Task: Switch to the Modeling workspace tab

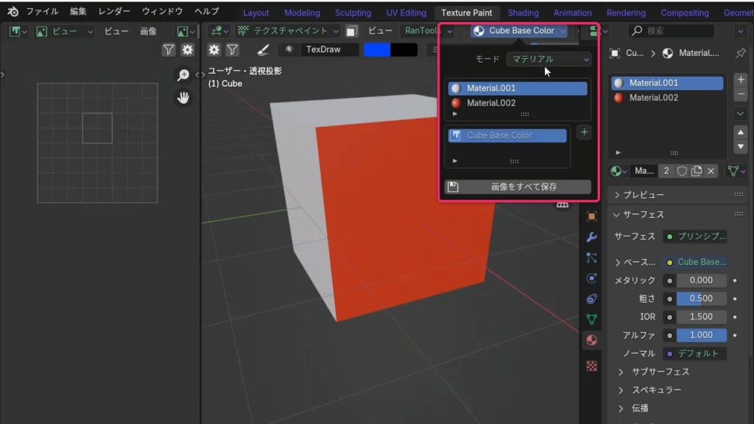Action: pos(302,13)
